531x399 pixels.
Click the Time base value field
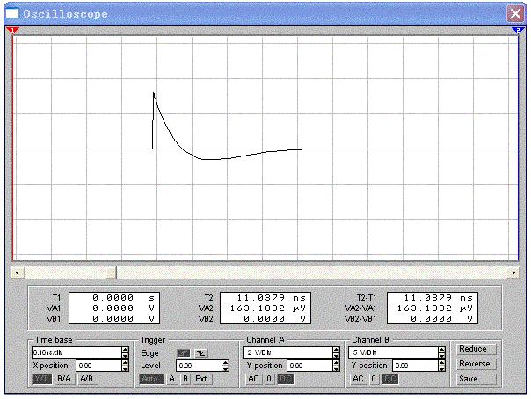pos(76,352)
